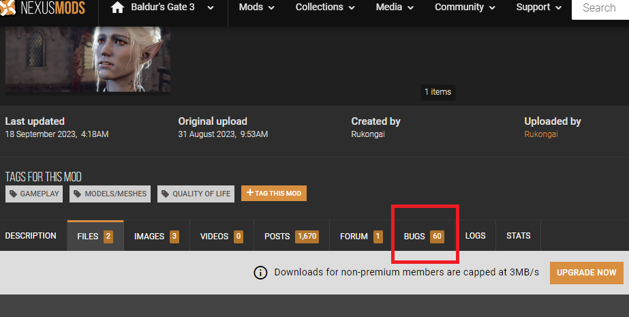Open uploader Rukongai's profile link
This screenshot has height=317, width=629.
coord(540,134)
